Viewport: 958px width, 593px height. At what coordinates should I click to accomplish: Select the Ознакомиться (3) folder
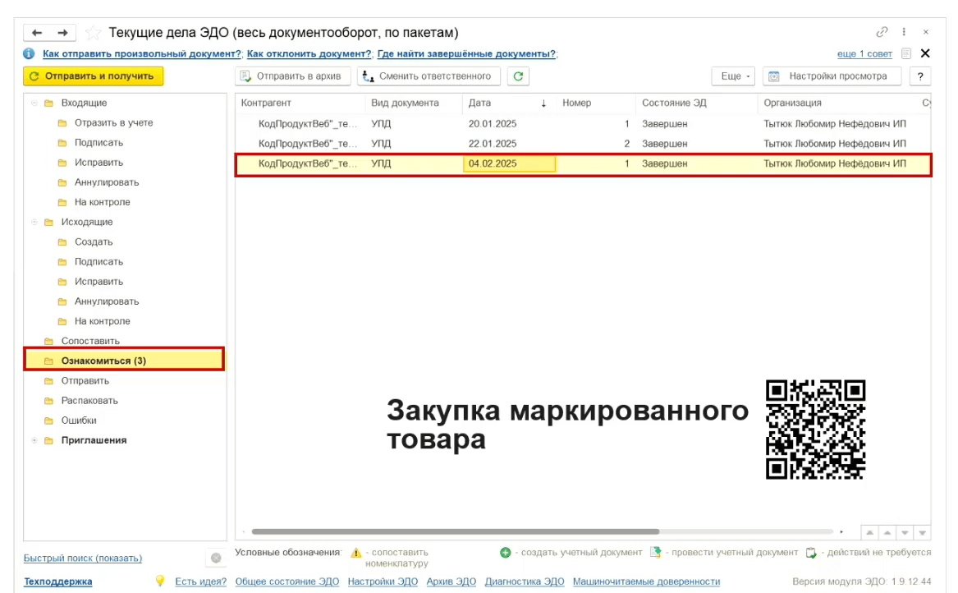pyautogui.click(x=103, y=361)
